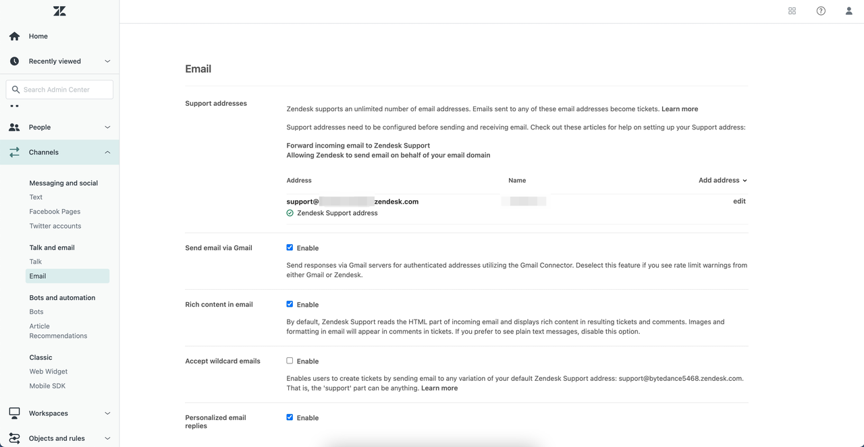This screenshot has width=864, height=447.
Task: Click the Zendesk logo icon
Action: pyautogui.click(x=59, y=11)
